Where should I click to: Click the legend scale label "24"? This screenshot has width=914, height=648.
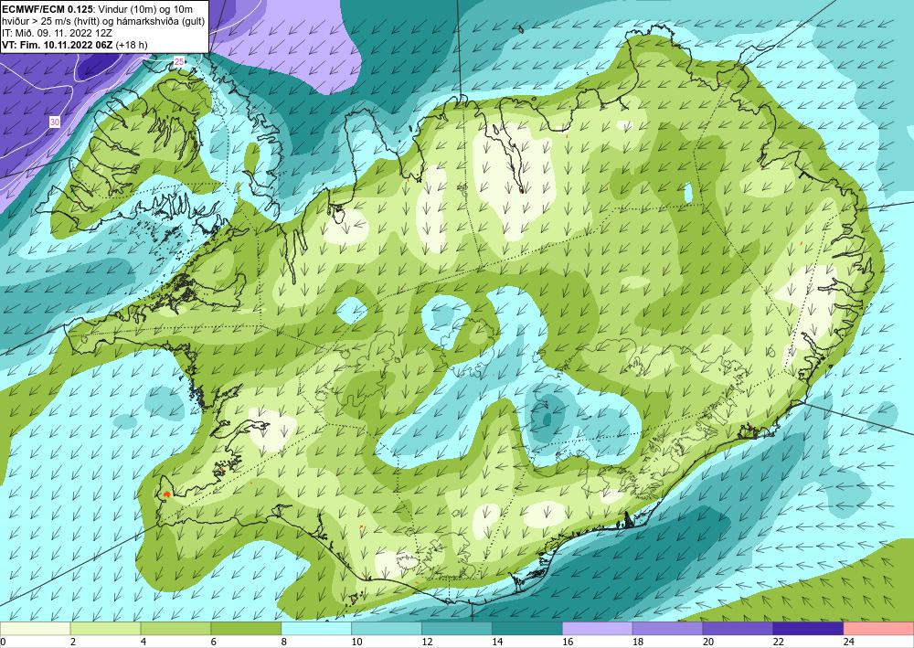(x=849, y=642)
